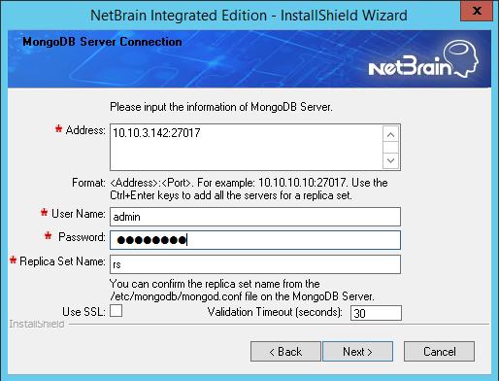Cancel the InstallShield wizard
This screenshot has width=499, height=381.
point(439,351)
